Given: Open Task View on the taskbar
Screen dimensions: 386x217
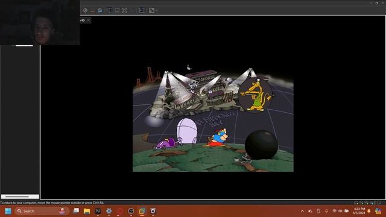Looking at the screenshot, I should pos(77,211).
